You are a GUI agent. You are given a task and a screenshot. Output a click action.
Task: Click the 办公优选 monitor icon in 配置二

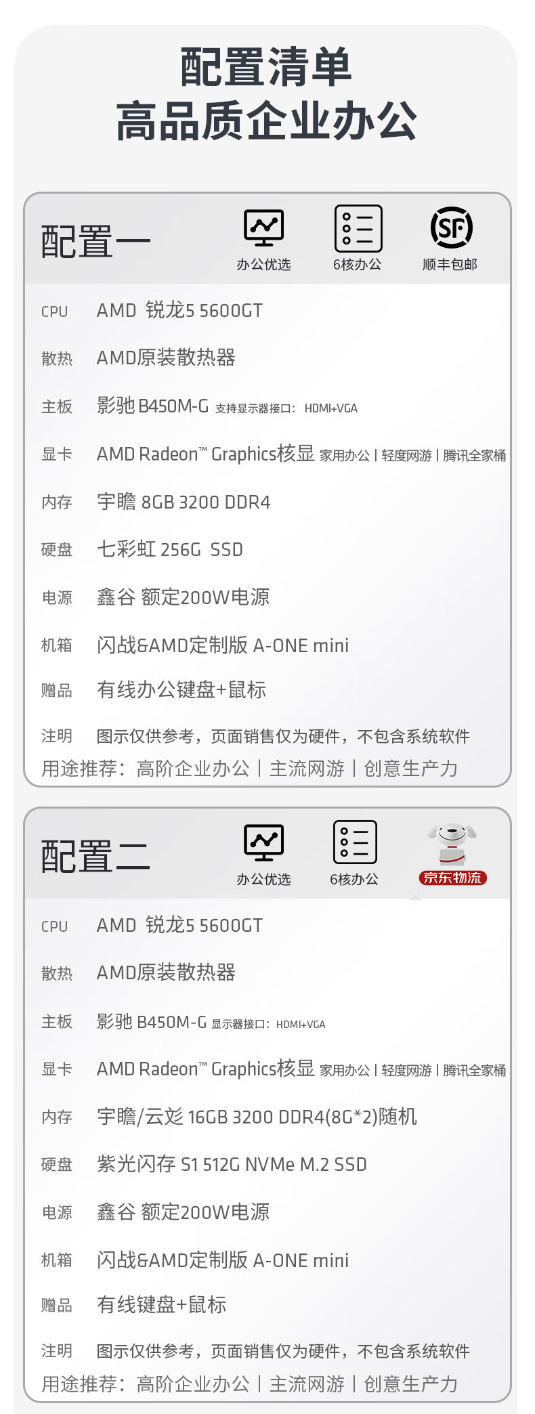click(x=263, y=842)
